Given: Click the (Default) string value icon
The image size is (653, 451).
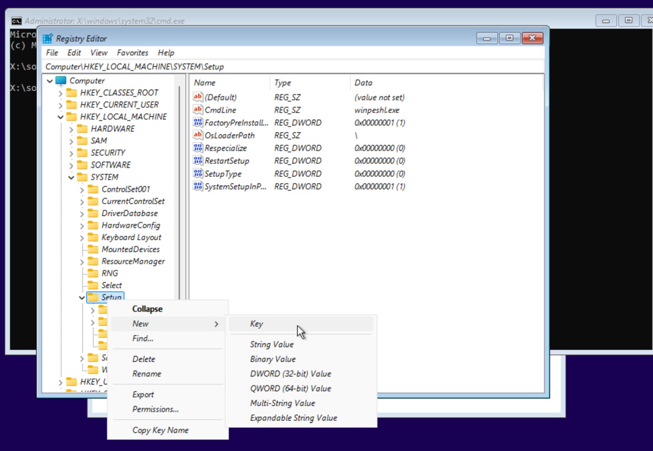Looking at the screenshot, I should pyautogui.click(x=198, y=97).
